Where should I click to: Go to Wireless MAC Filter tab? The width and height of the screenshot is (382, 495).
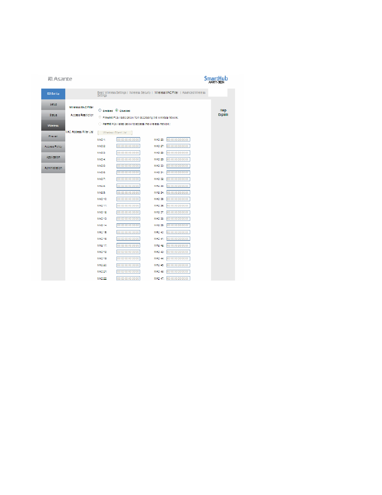166,93
